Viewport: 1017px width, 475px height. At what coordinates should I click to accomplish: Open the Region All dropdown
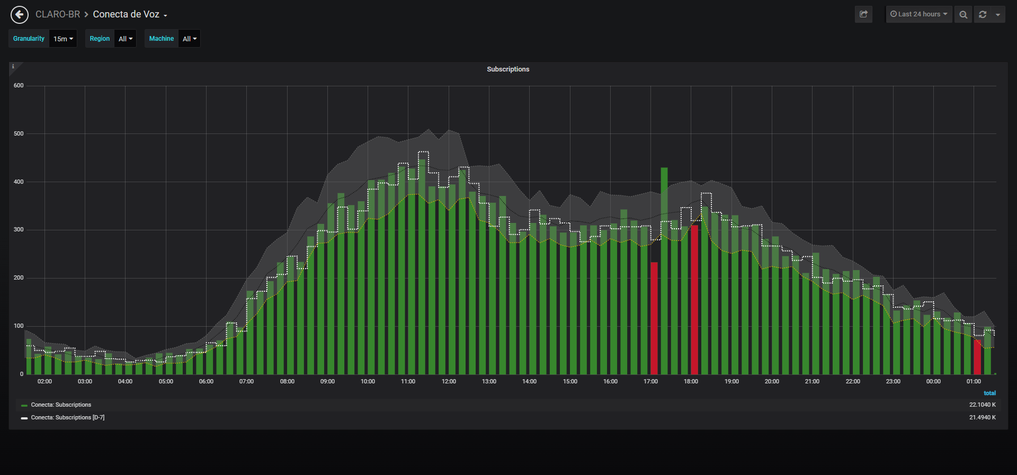(126, 39)
